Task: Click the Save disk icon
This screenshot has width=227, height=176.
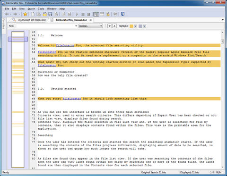Action: (x=50, y=14)
